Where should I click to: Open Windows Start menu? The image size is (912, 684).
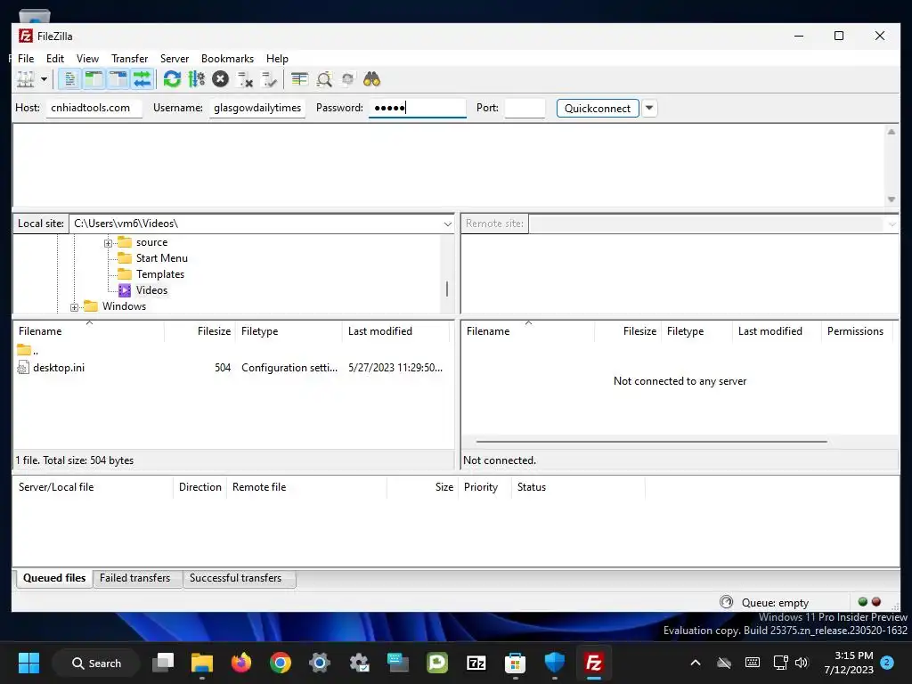(28, 663)
